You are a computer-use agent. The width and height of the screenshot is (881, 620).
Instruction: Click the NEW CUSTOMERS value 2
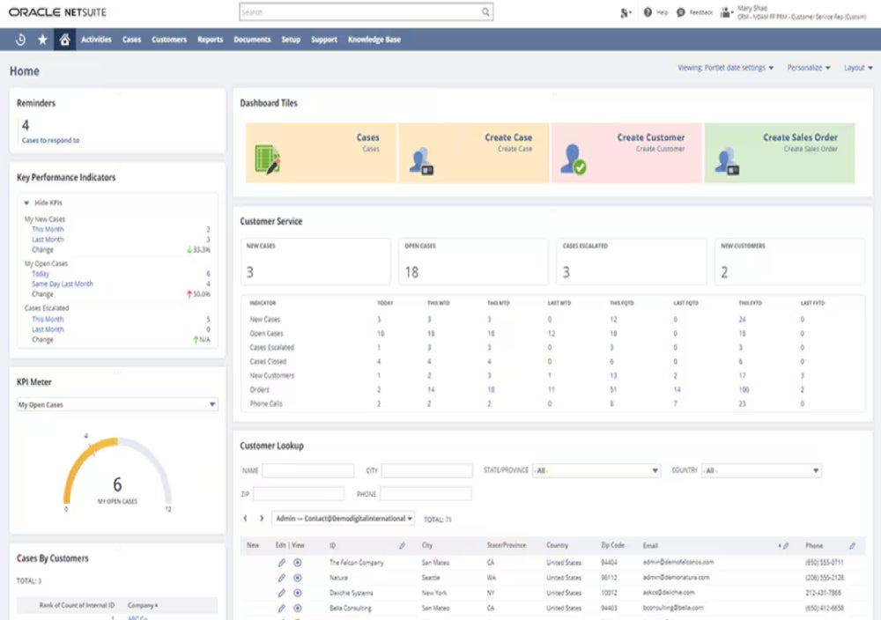click(x=724, y=272)
